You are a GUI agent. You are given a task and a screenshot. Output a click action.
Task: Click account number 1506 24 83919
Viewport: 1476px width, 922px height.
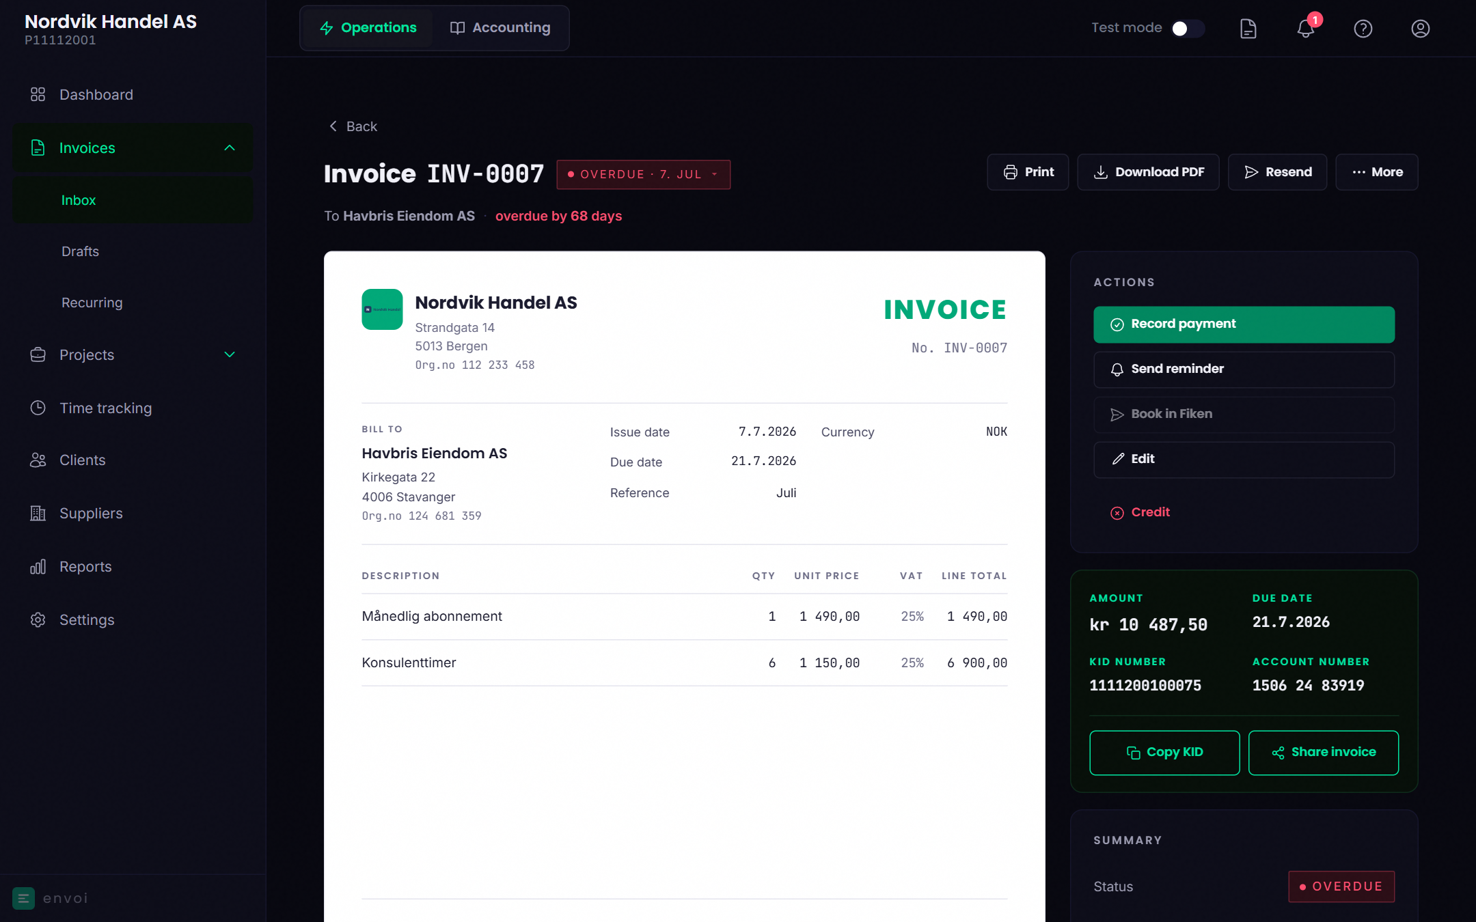(1308, 686)
